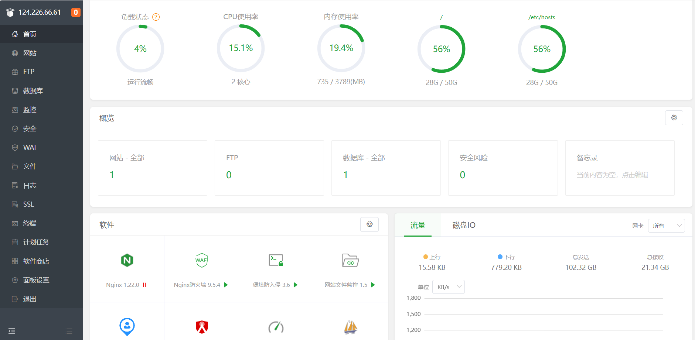
Task: Collapse the sidebar with the bottom-left icon
Action: pos(12,331)
